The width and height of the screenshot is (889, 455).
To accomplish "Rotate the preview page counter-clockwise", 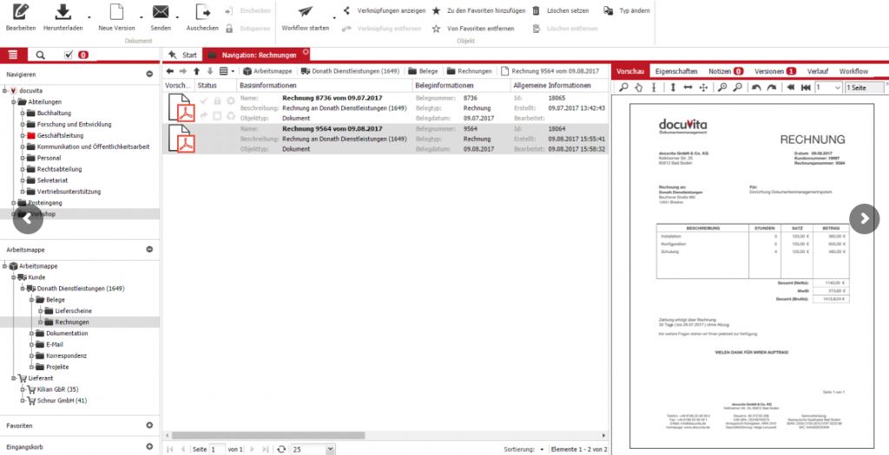I will click(756, 88).
